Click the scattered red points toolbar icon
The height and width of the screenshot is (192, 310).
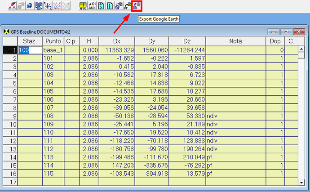tap(57, 6)
